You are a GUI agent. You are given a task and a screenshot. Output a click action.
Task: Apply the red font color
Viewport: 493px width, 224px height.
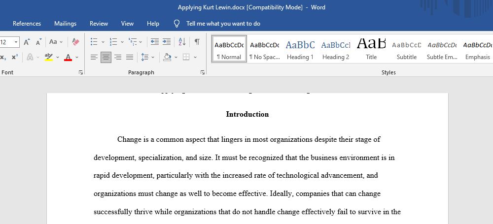(68, 57)
